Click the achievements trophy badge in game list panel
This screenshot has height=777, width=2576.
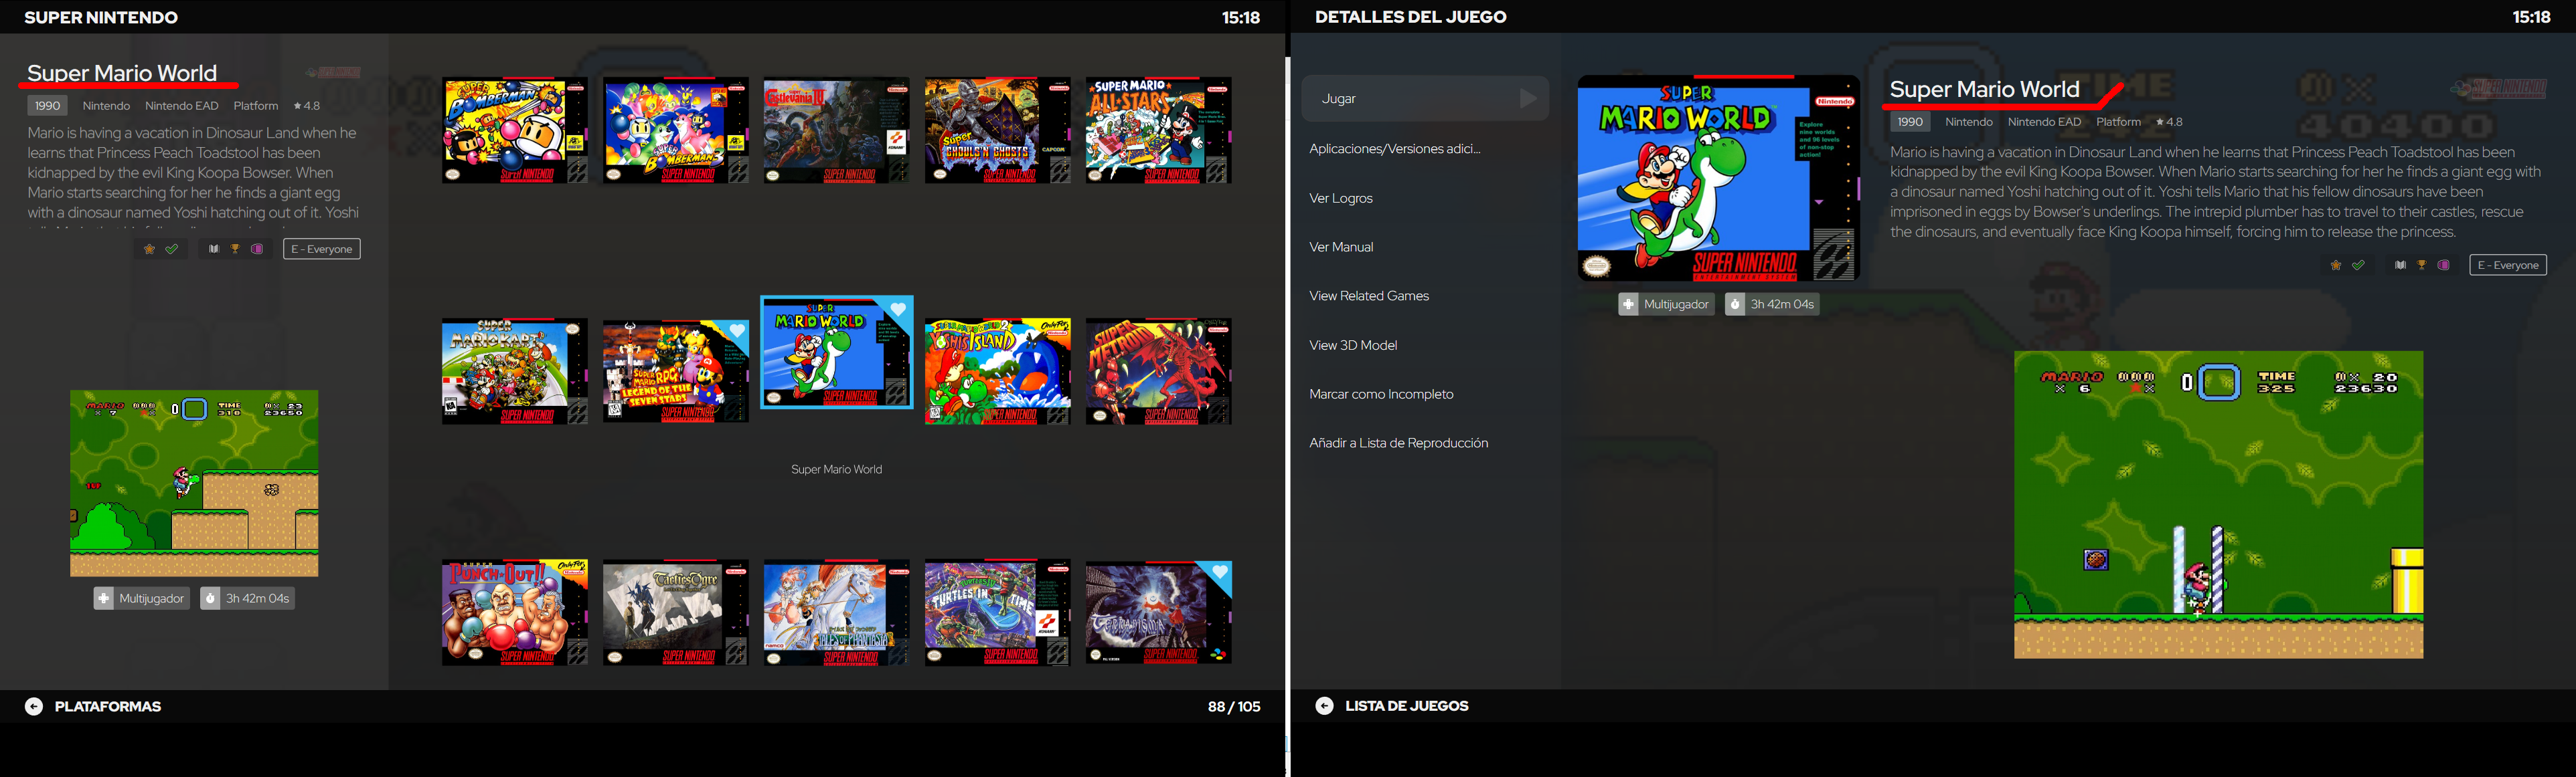click(235, 249)
